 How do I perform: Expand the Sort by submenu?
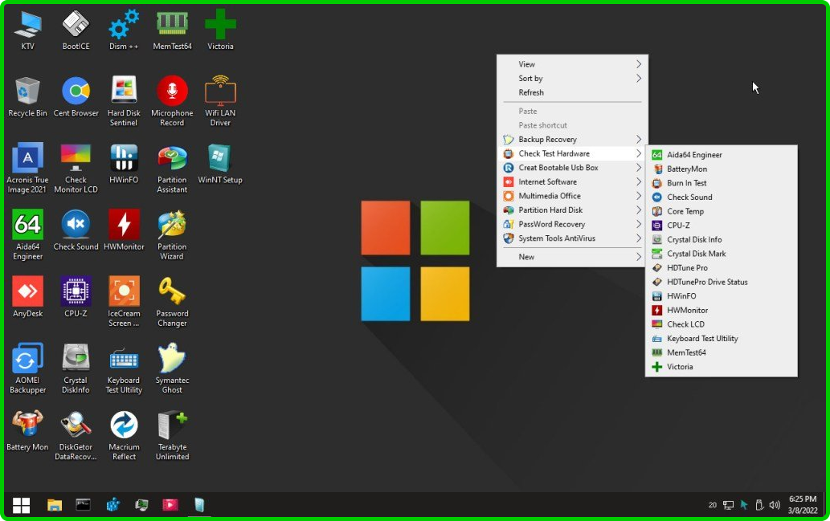(572, 79)
